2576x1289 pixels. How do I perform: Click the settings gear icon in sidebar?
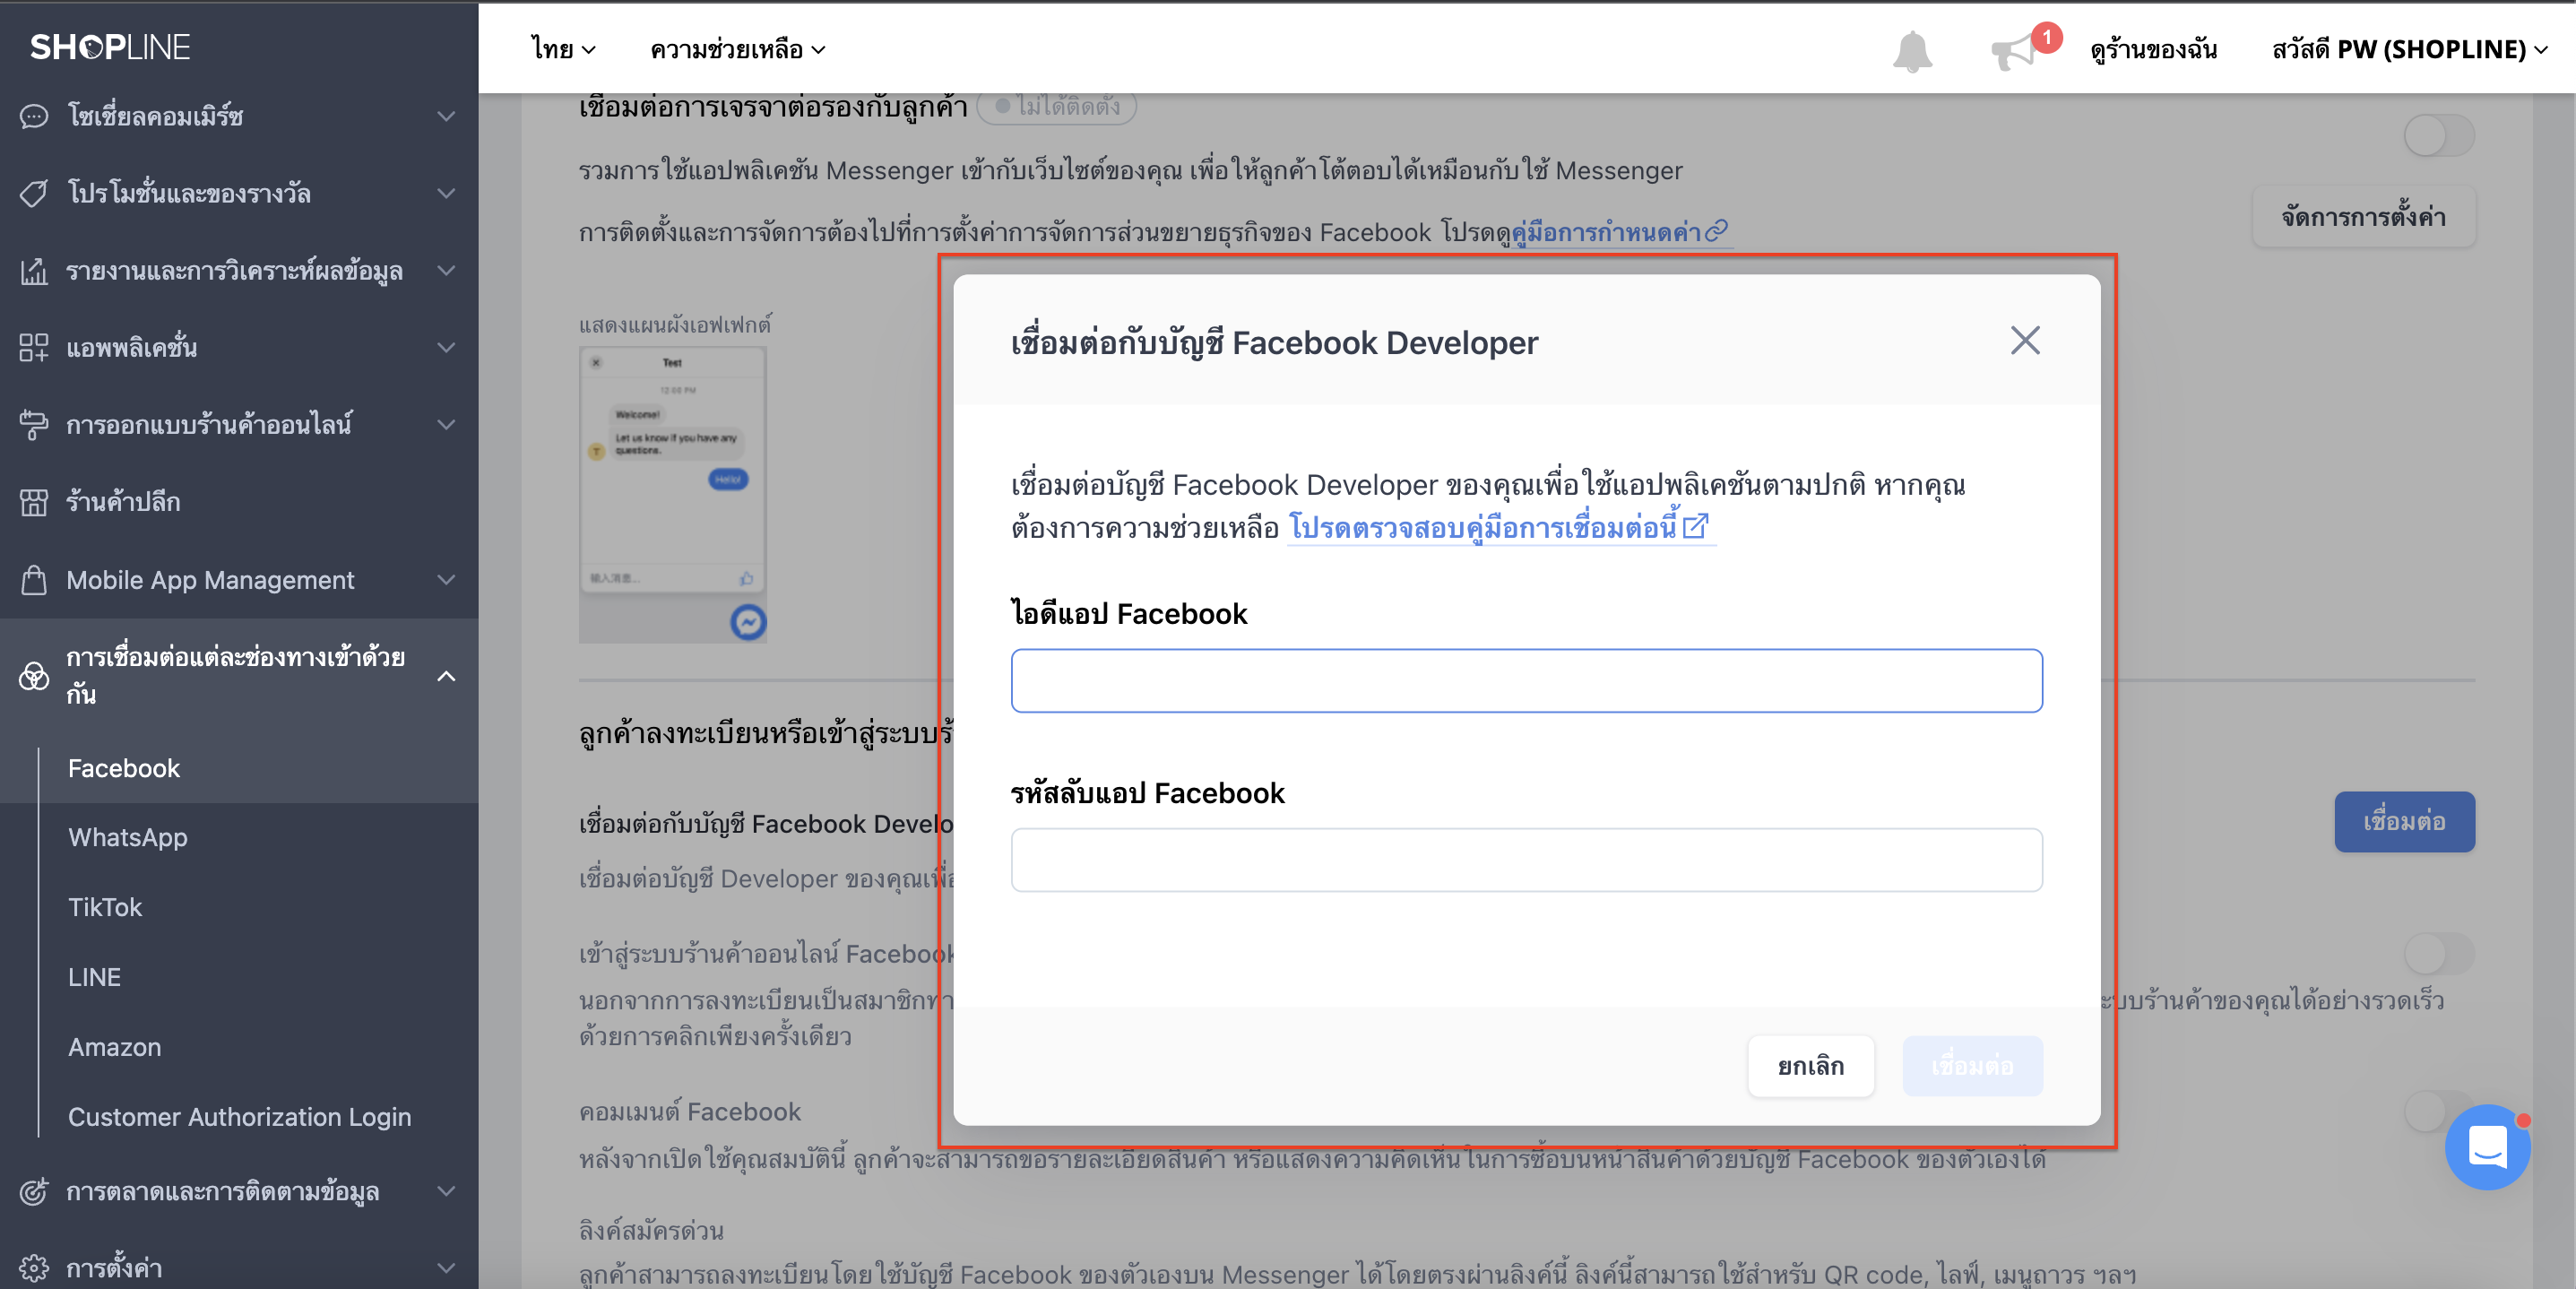coord(34,1268)
